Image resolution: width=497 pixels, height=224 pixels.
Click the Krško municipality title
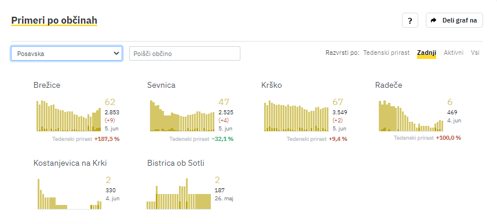pos(272,85)
